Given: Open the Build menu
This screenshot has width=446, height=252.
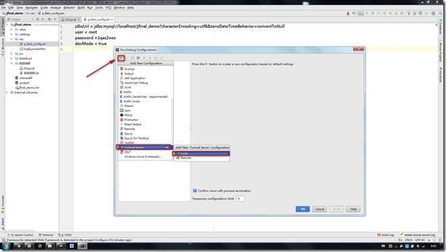Looking at the screenshot, I should tap(81, 7).
